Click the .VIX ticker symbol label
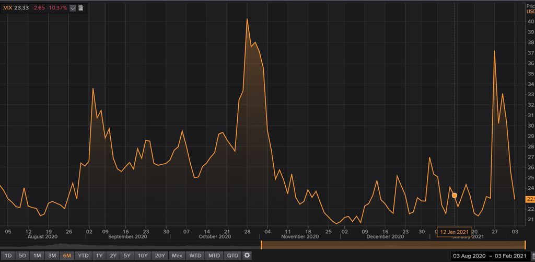The image size is (535, 262). click(x=7, y=8)
